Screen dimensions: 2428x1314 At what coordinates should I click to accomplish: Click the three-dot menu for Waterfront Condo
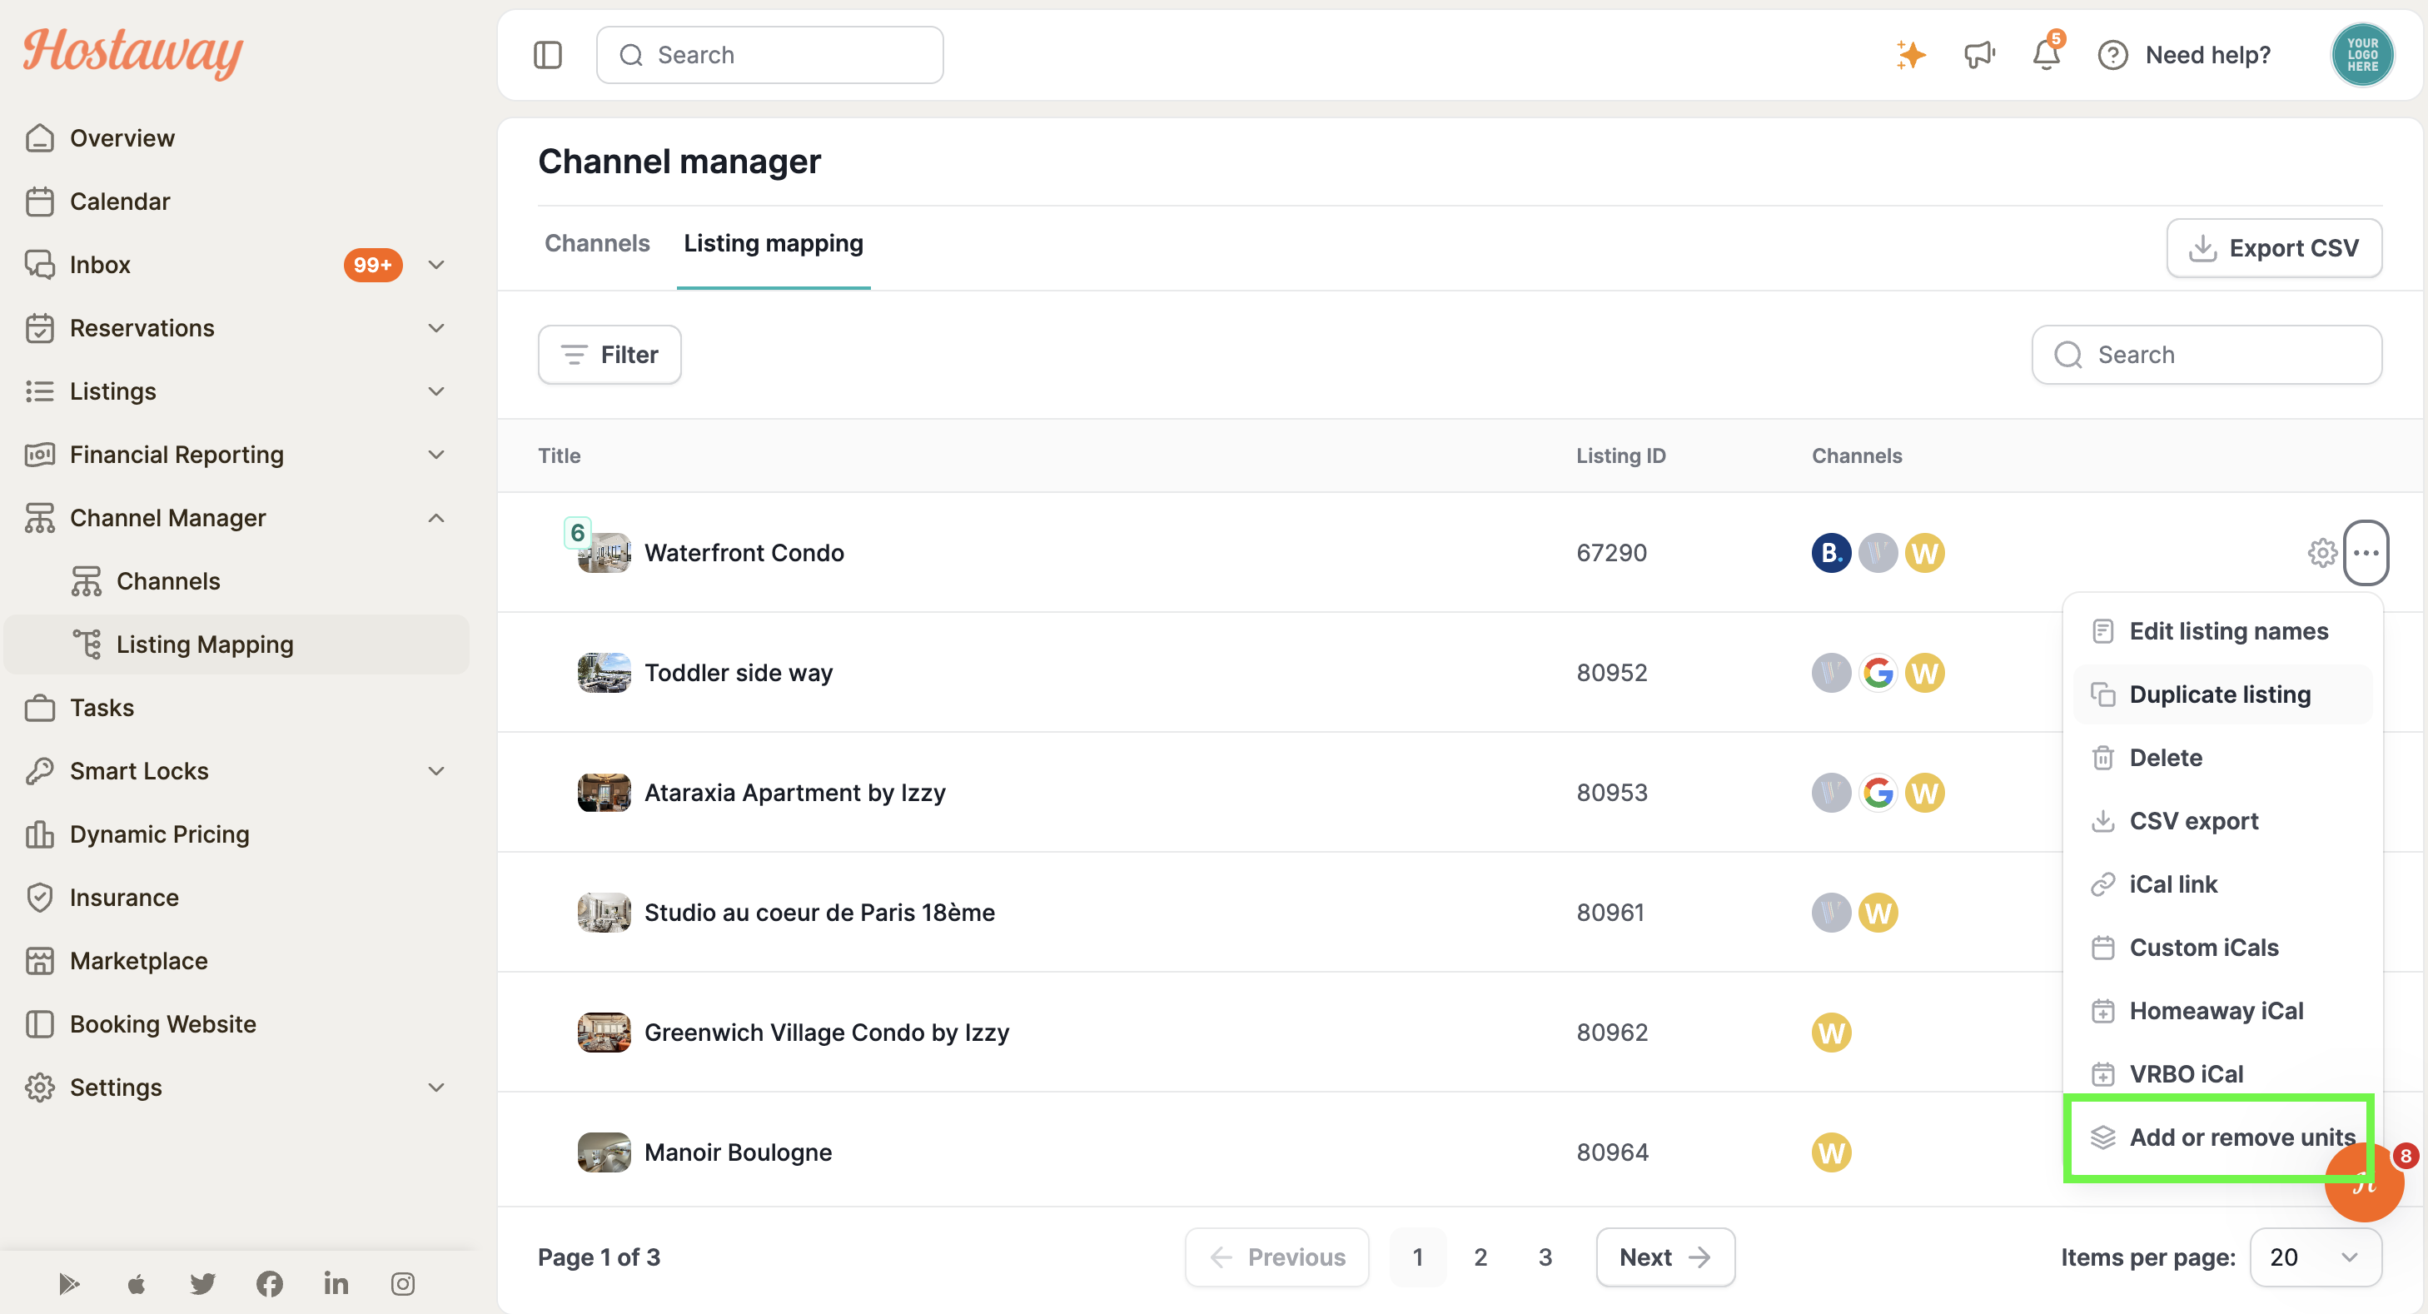coord(2366,552)
